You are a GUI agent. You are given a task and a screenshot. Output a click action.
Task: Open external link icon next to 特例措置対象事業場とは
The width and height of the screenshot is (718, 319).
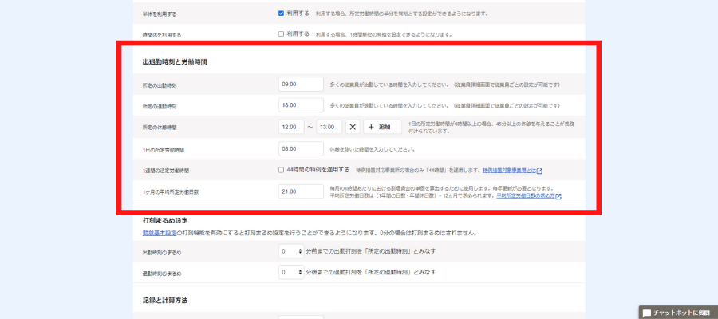coord(539,171)
